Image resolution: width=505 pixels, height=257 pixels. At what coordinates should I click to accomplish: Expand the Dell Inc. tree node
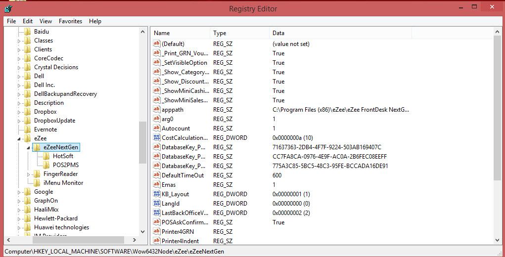pyautogui.click(x=19, y=86)
